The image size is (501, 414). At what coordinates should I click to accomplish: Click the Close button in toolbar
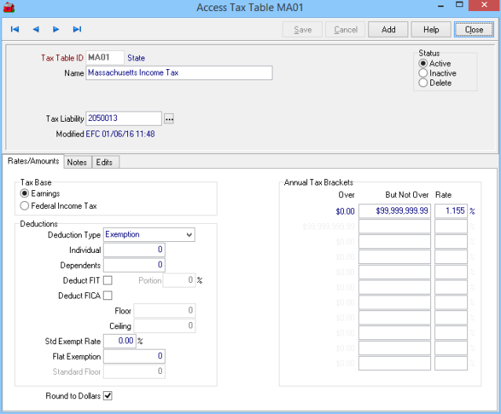474,29
